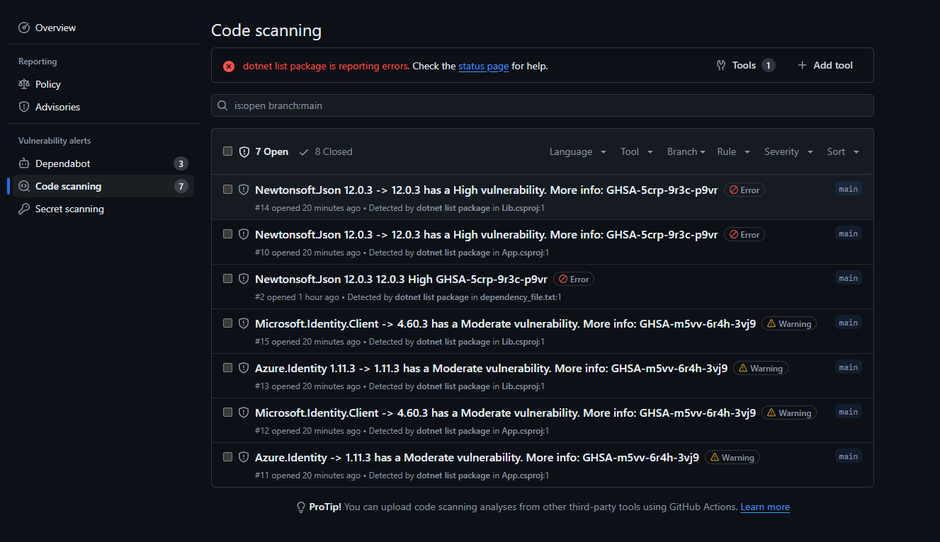
Task: Click shield icon of alert #11
Action: pyautogui.click(x=244, y=457)
